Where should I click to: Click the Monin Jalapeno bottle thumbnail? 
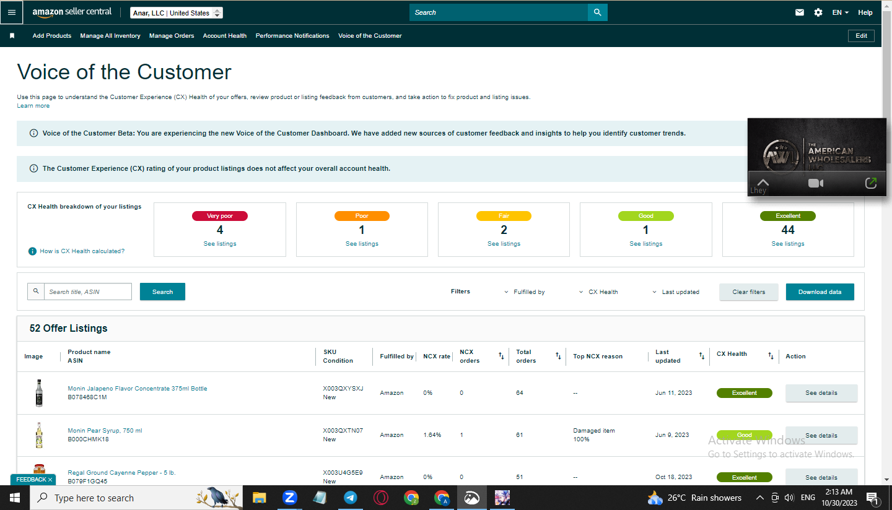pyautogui.click(x=39, y=393)
